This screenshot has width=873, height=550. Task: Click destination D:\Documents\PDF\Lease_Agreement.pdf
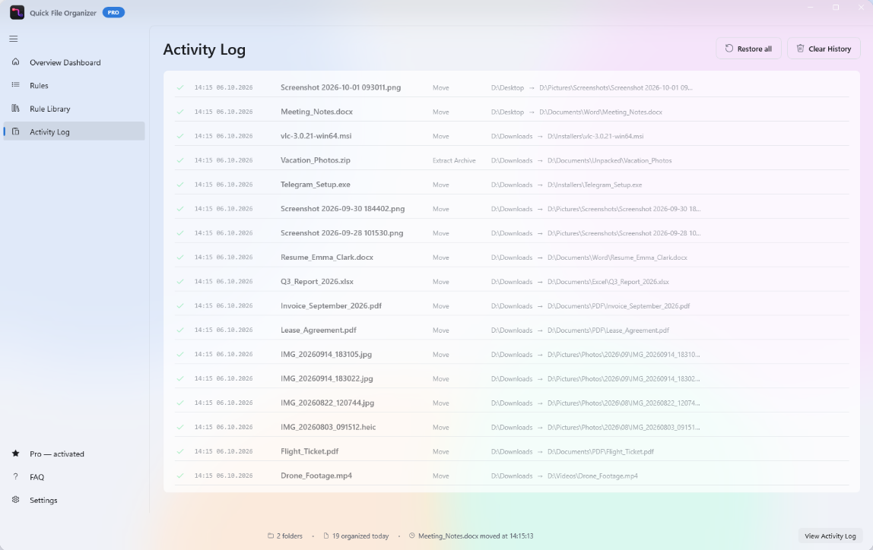coord(608,330)
